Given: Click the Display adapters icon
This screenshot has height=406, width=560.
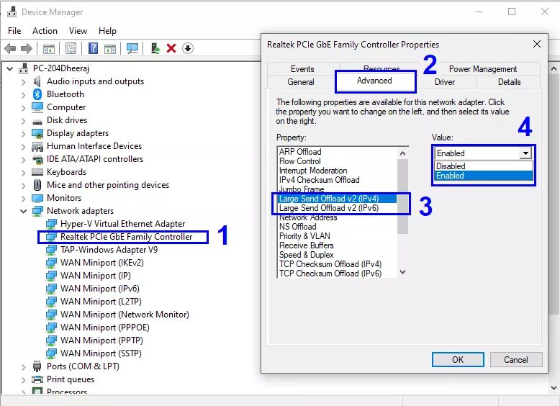Looking at the screenshot, I should point(37,134).
